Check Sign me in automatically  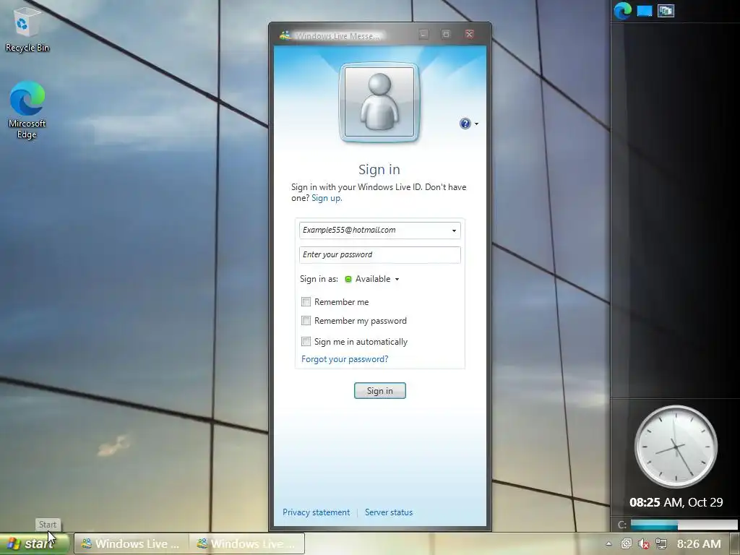pyautogui.click(x=306, y=341)
